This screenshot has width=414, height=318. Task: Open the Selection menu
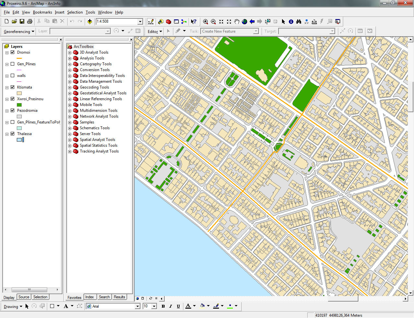[75, 12]
